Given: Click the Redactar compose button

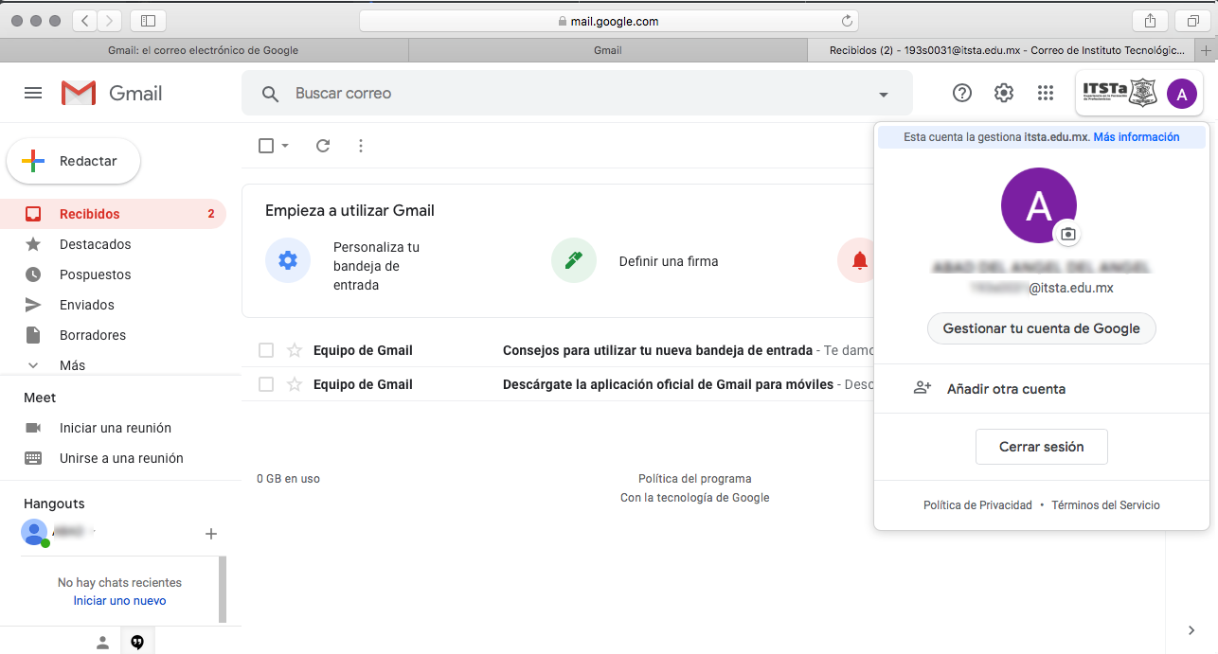Looking at the screenshot, I should [74, 161].
